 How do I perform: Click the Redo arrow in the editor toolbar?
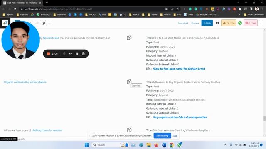37,23
